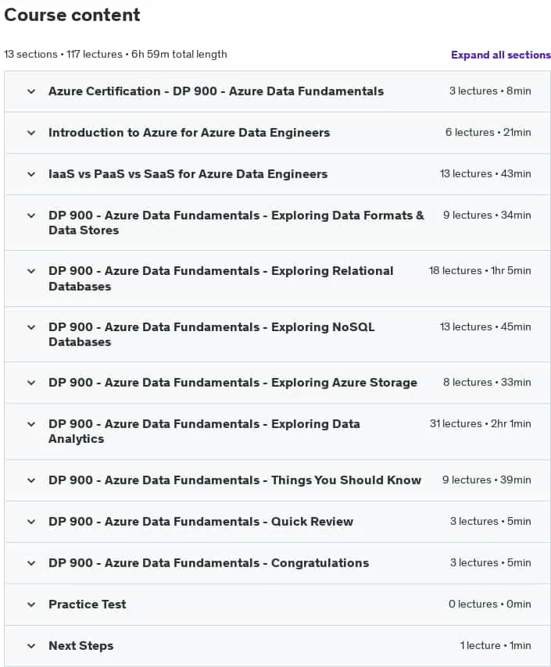Click chevron beside Things You Should Know
This screenshot has height=667, width=551.
coord(31,480)
